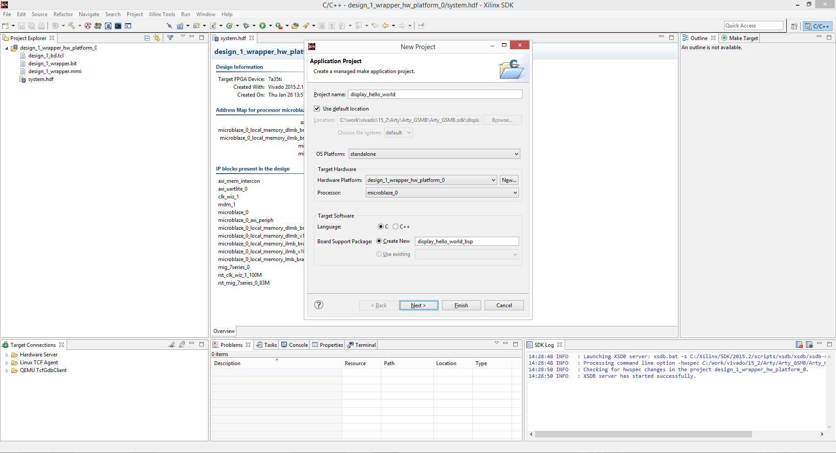Select the C++ language radio button

pos(395,227)
